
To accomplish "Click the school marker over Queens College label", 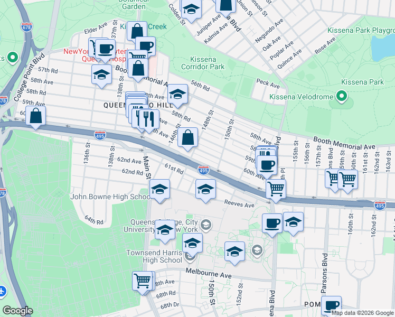I will tap(165, 230).
